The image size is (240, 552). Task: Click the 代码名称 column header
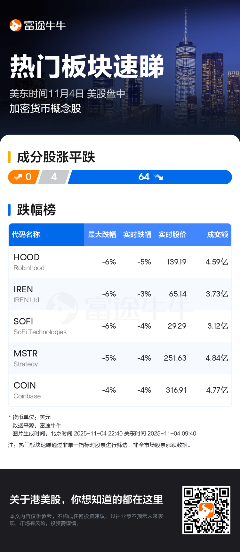click(26, 235)
